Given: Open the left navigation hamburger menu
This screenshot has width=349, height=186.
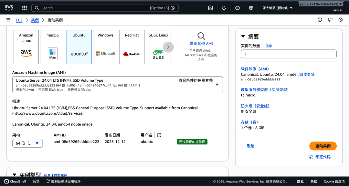Looking at the screenshot, I should 8,19.
